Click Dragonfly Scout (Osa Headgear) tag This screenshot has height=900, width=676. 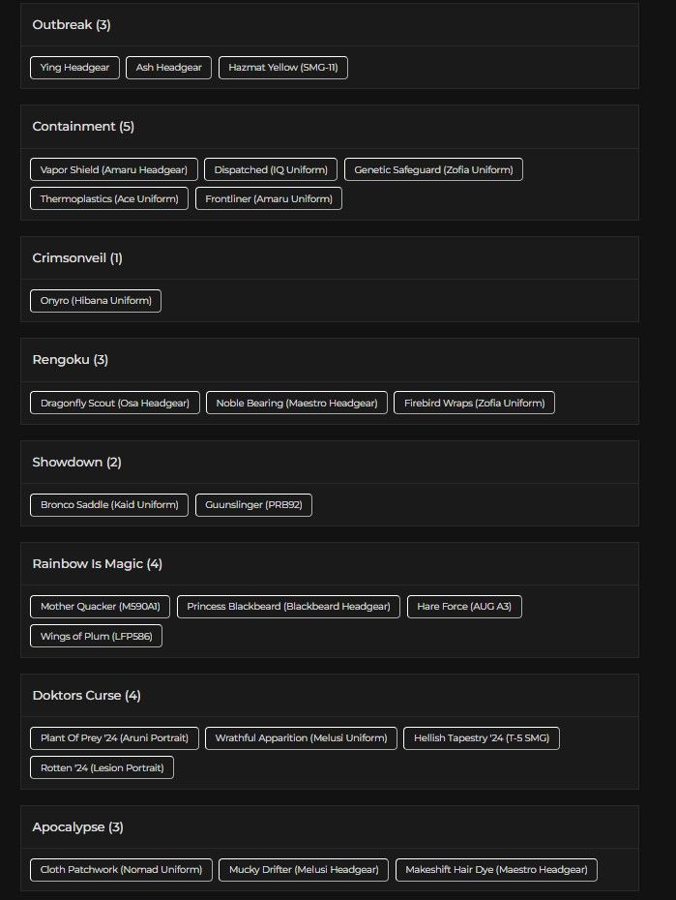115,403
